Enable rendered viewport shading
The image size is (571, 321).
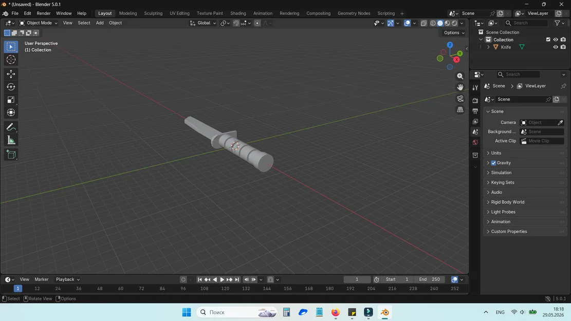click(x=454, y=23)
